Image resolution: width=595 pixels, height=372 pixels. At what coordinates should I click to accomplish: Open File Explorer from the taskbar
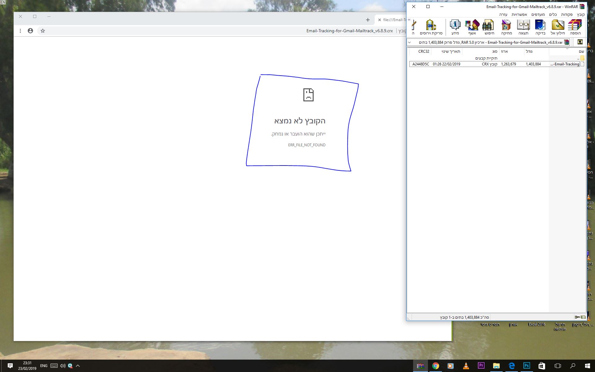point(496,366)
